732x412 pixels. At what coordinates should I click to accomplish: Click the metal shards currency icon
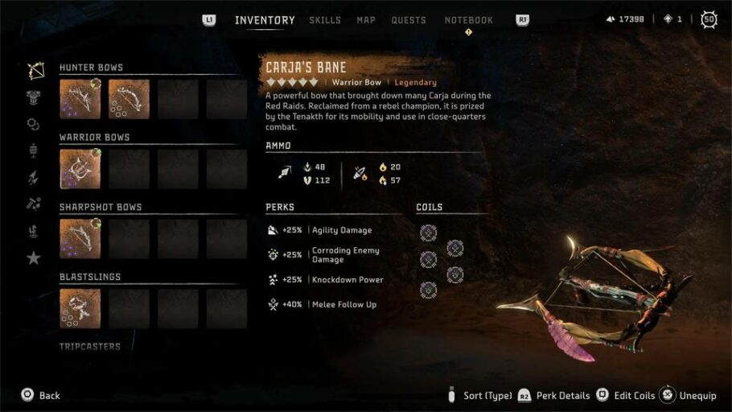coord(611,19)
